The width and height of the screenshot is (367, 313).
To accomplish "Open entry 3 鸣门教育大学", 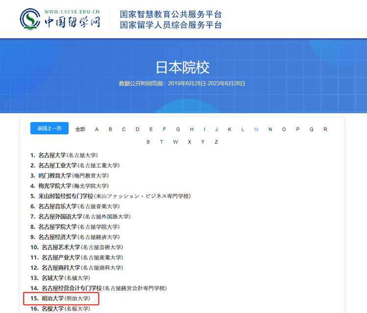I will (x=69, y=176).
